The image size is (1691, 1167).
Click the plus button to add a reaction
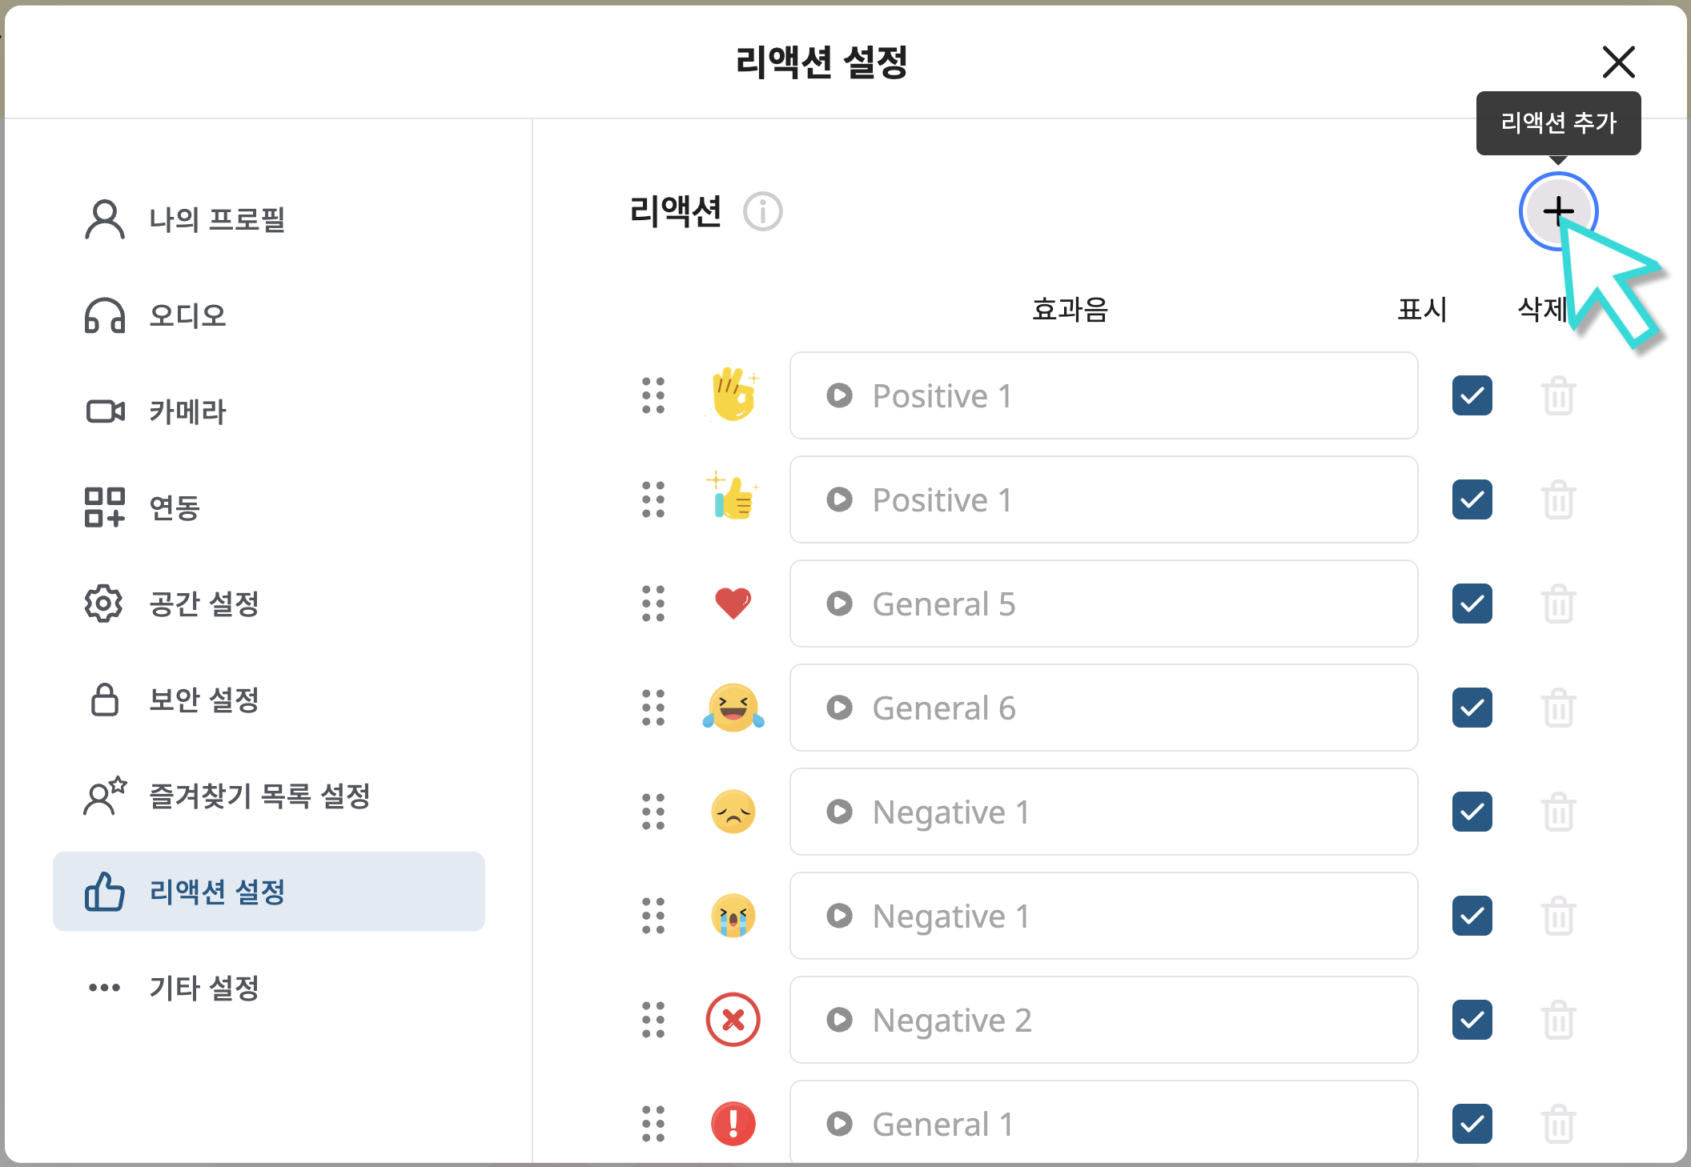pyautogui.click(x=1557, y=211)
